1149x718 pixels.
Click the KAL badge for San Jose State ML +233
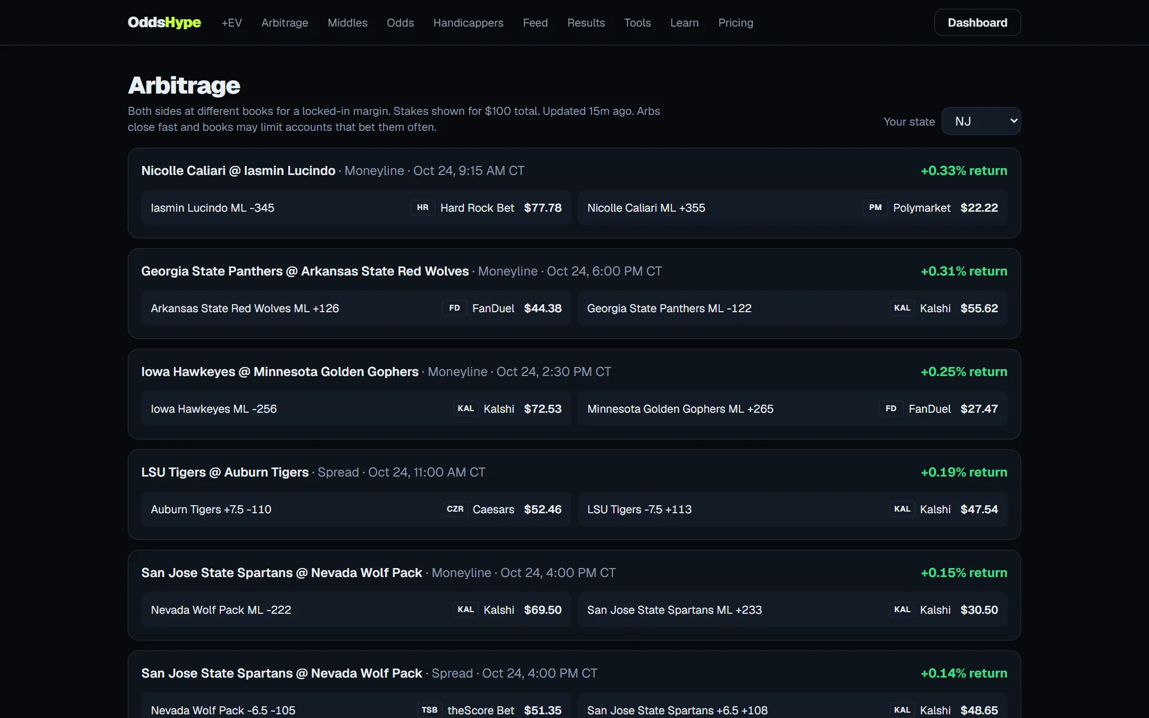[902, 610]
